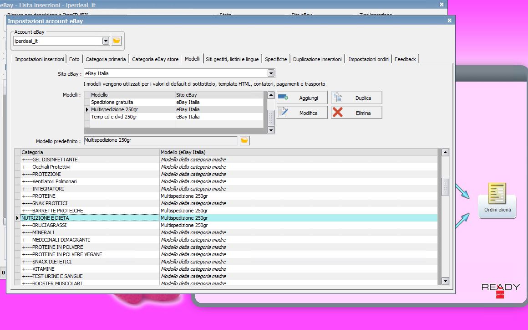Click model cell of BRUCIAGRASSI row

point(299,225)
